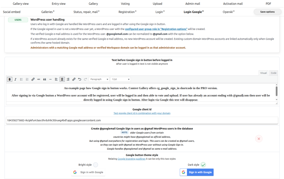Redo the last edit
This screenshot has height=179, width=284.
click(85, 79)
